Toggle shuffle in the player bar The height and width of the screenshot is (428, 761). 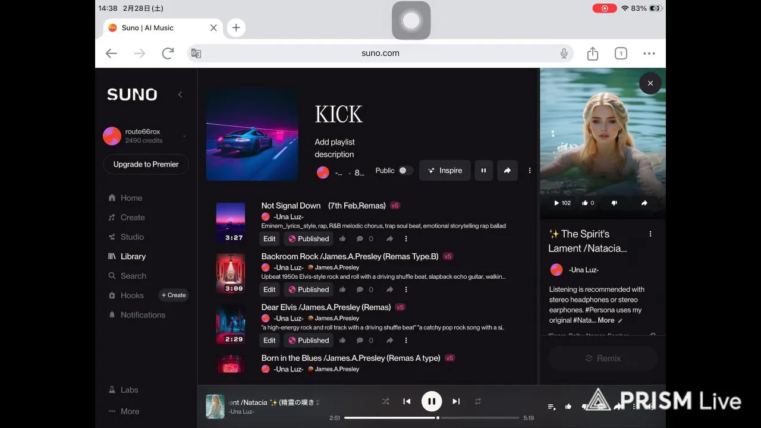point(385,401)
